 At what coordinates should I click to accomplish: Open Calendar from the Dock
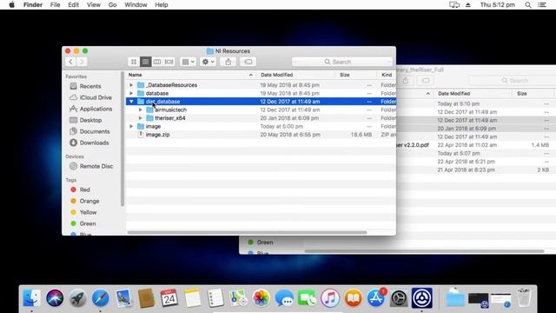(x=169, y=297)
